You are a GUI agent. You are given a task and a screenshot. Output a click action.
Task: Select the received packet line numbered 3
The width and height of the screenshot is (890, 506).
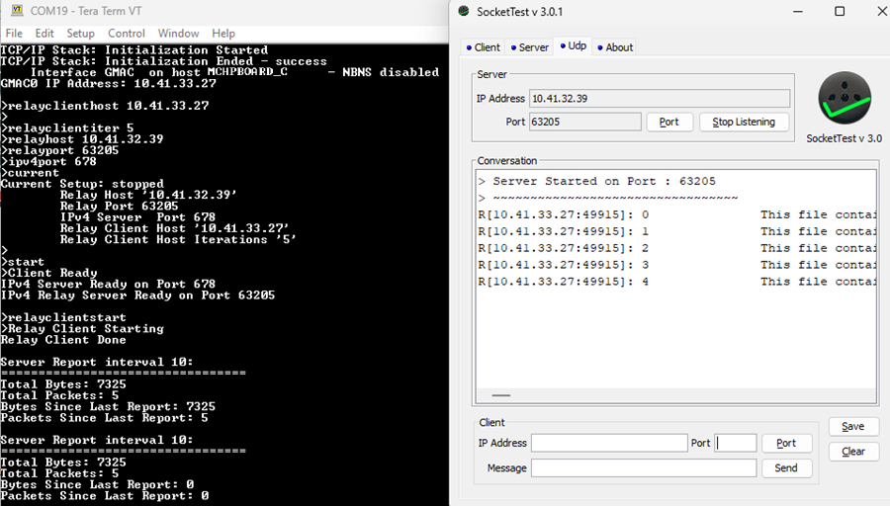676,265
